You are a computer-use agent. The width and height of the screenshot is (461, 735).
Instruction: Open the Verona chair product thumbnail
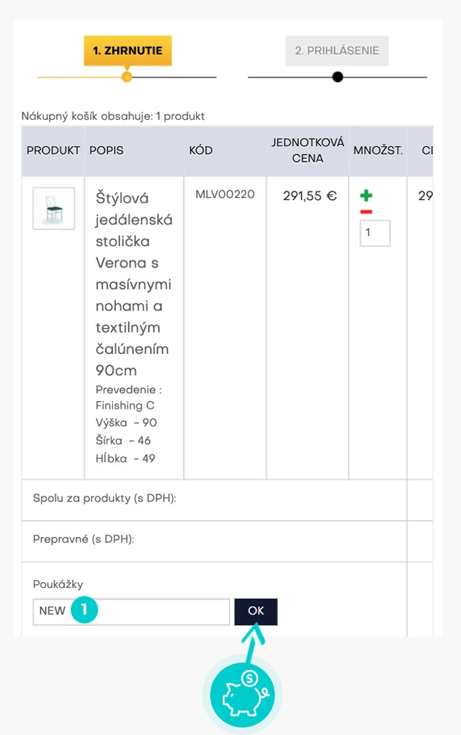(x=54, y=208)
